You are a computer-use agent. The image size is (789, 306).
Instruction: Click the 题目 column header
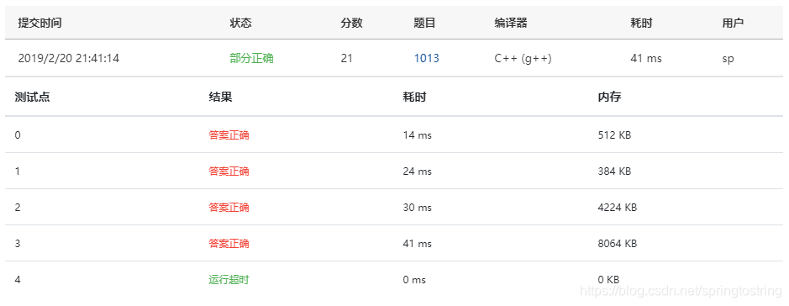(x=424, y=23)
